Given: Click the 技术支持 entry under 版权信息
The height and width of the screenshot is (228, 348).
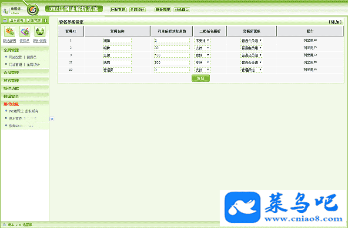Looking at the screenshot, I should pos(23,118).
